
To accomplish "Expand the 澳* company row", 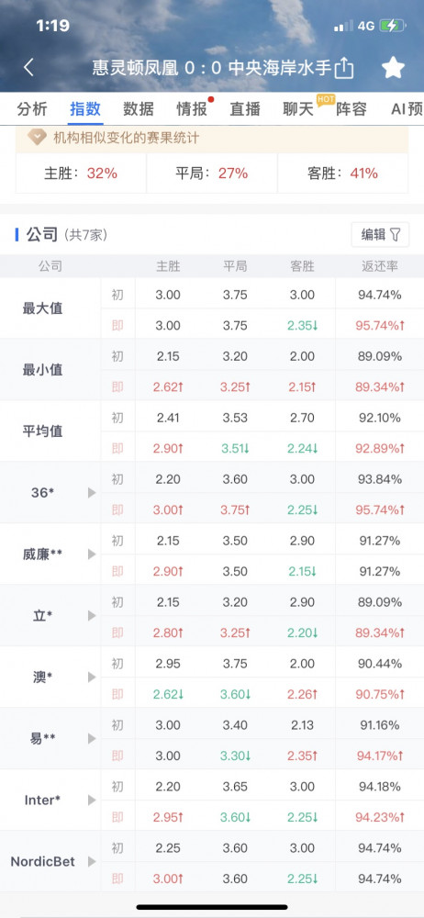I will click(x=92, y=677).
